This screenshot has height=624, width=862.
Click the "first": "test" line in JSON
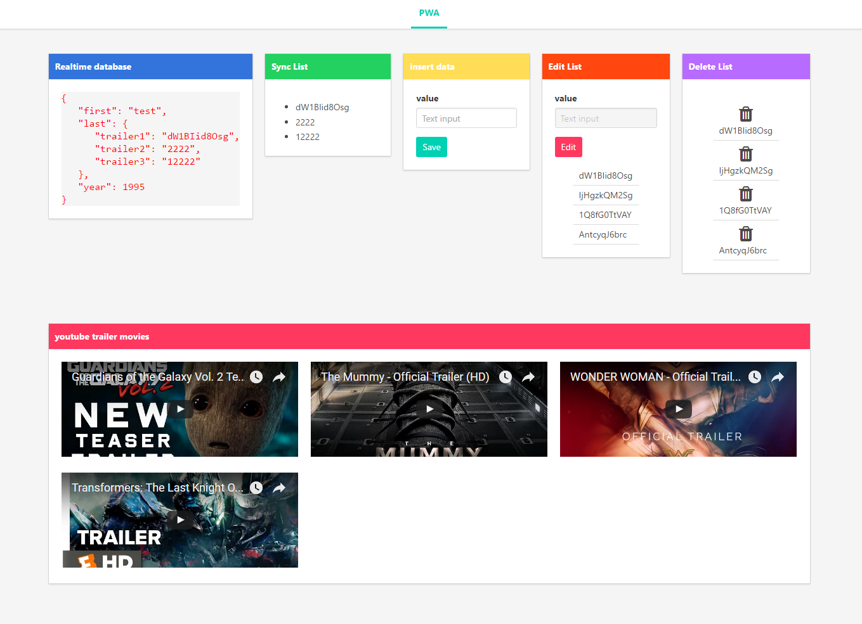point(122,111)
